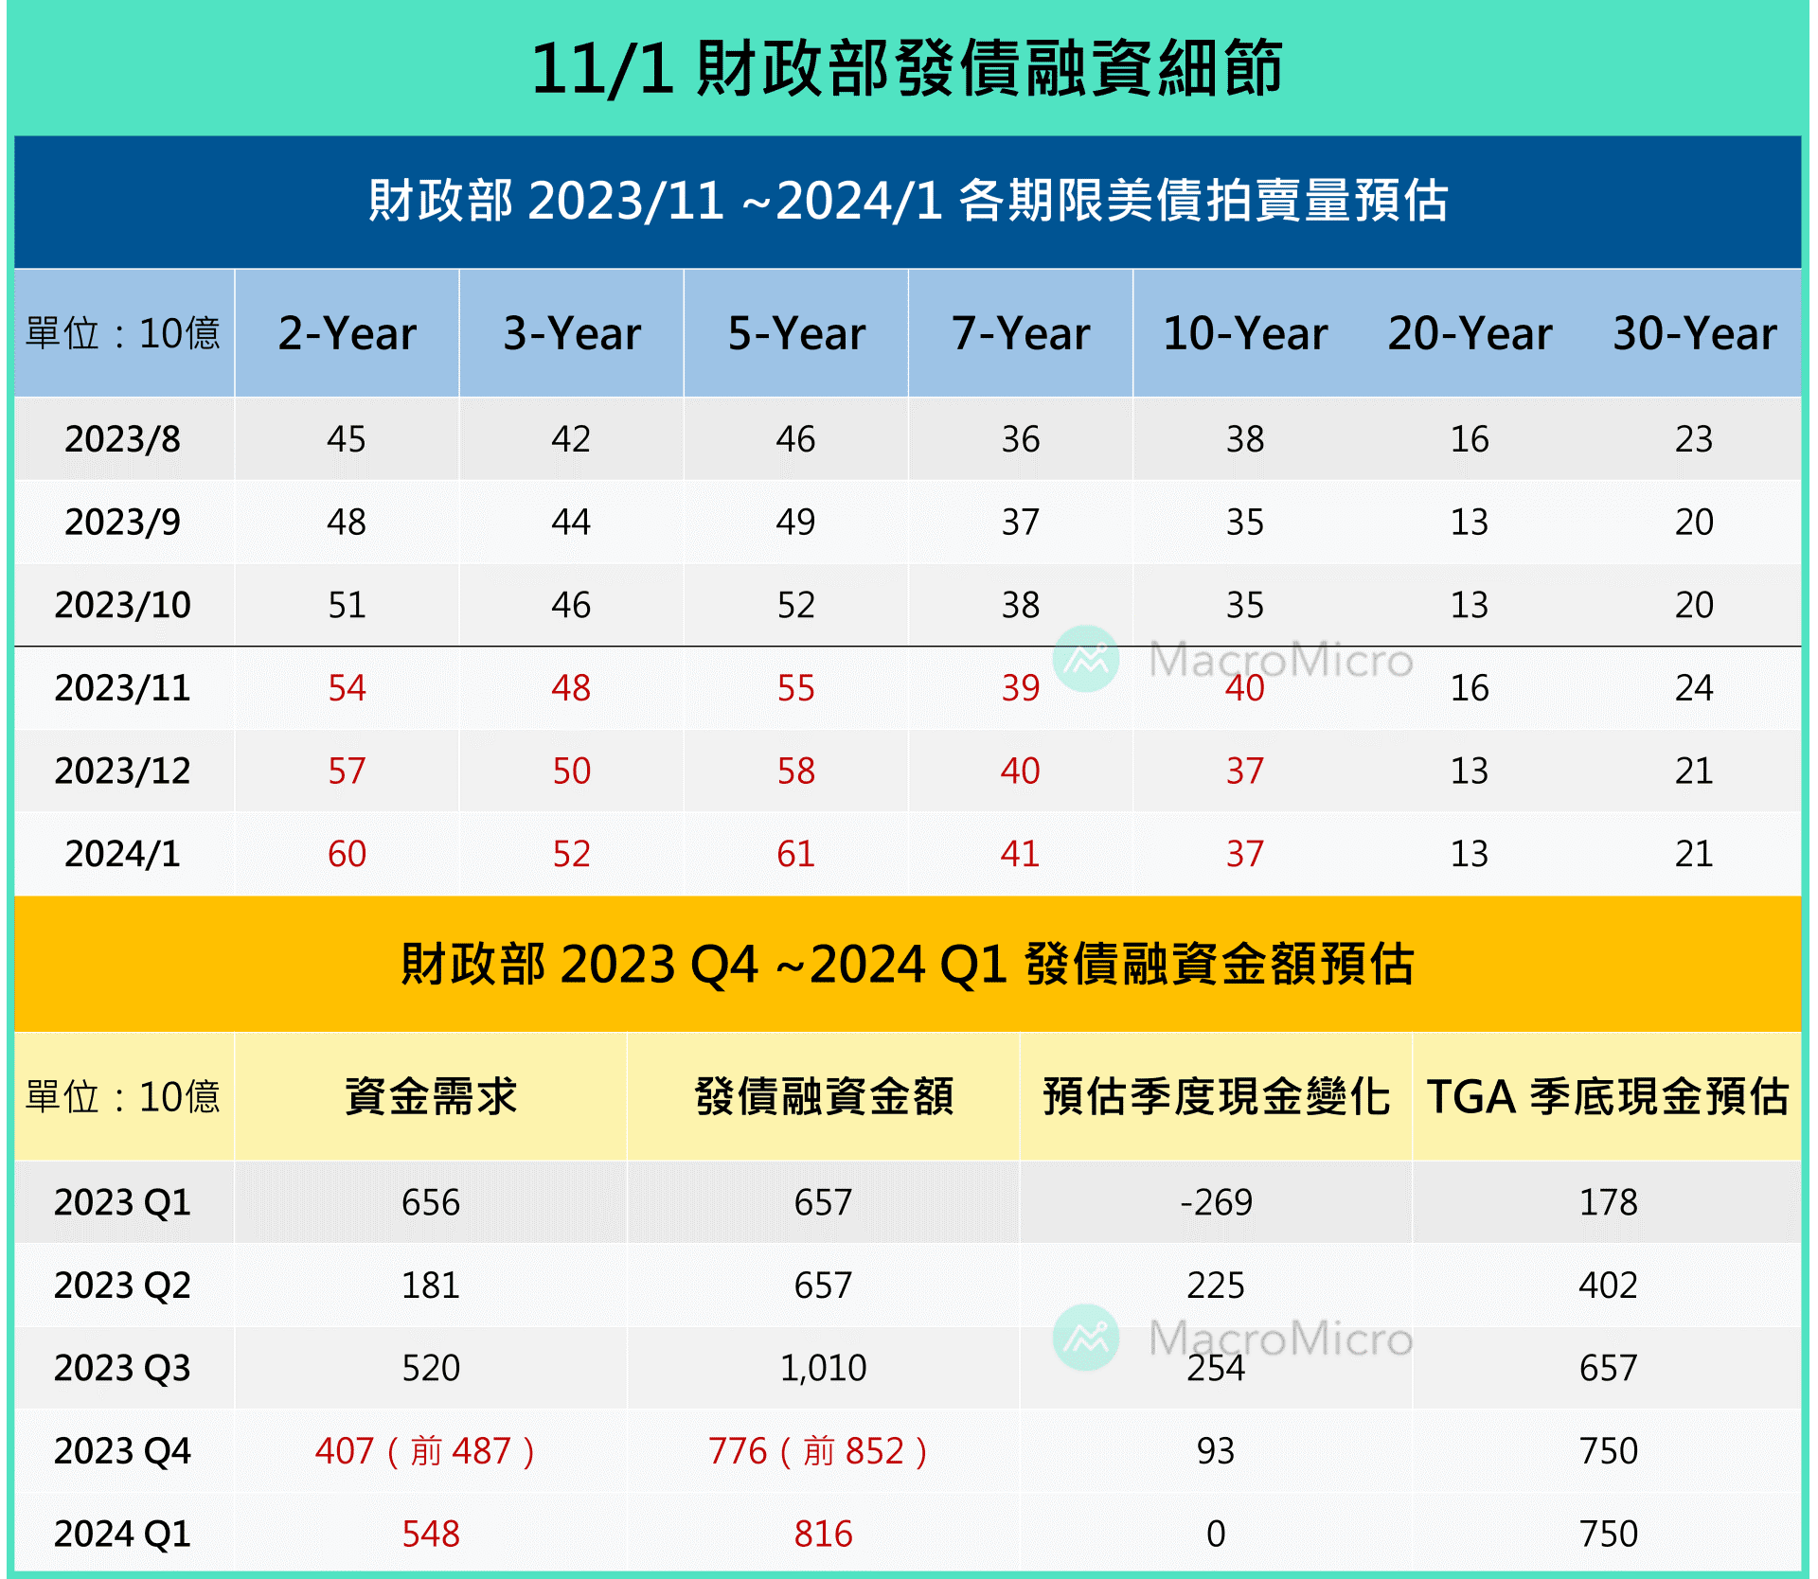Open the 財政部各期限美債拍賣量預估 section title
The height and width of the screenshot is (1579, 1818).
909,201
